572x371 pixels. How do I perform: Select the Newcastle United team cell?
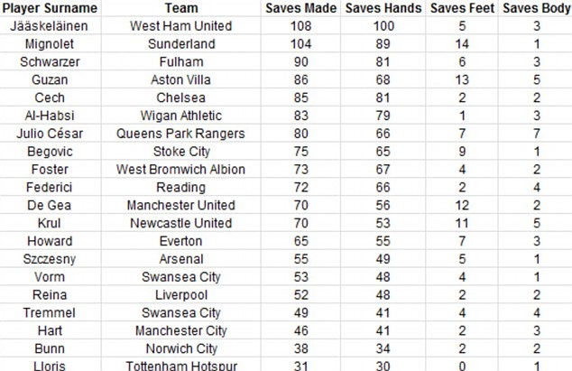[x=181, y=223]
